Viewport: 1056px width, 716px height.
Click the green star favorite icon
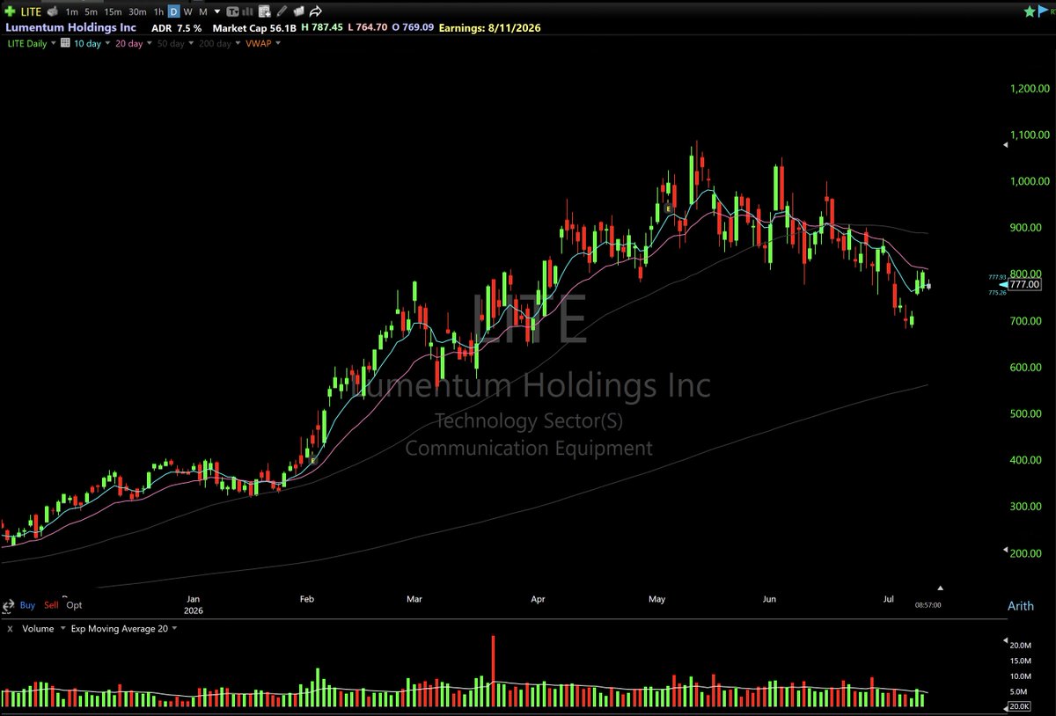pos(1028,11)
